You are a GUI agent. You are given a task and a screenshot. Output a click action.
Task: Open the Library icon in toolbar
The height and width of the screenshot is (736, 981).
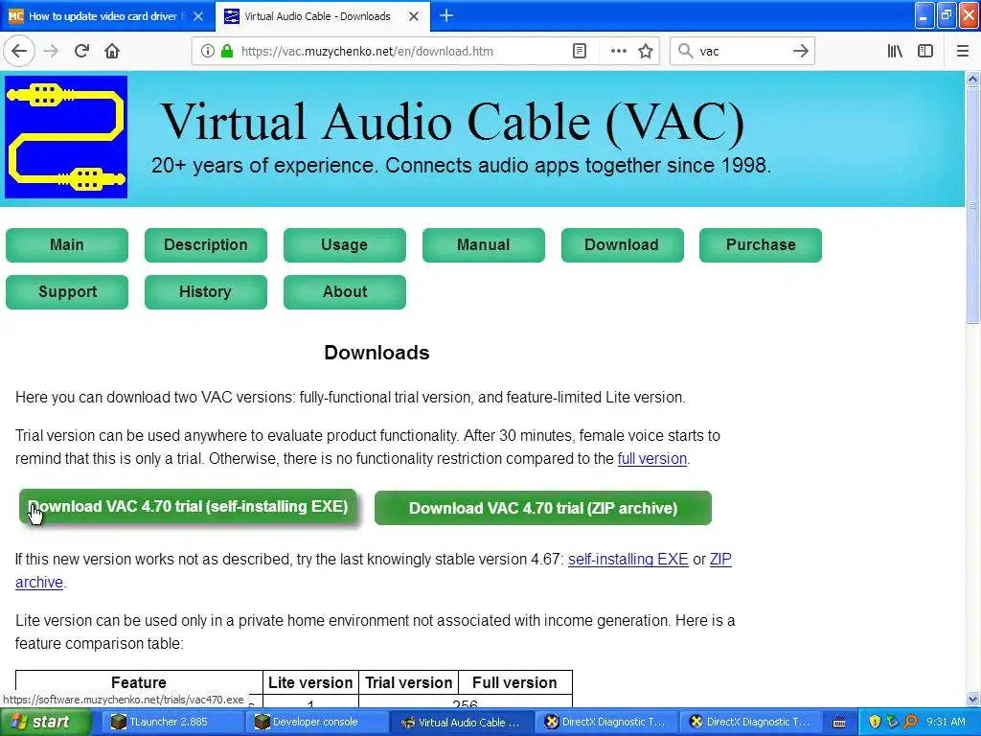(x=895, y=52)
